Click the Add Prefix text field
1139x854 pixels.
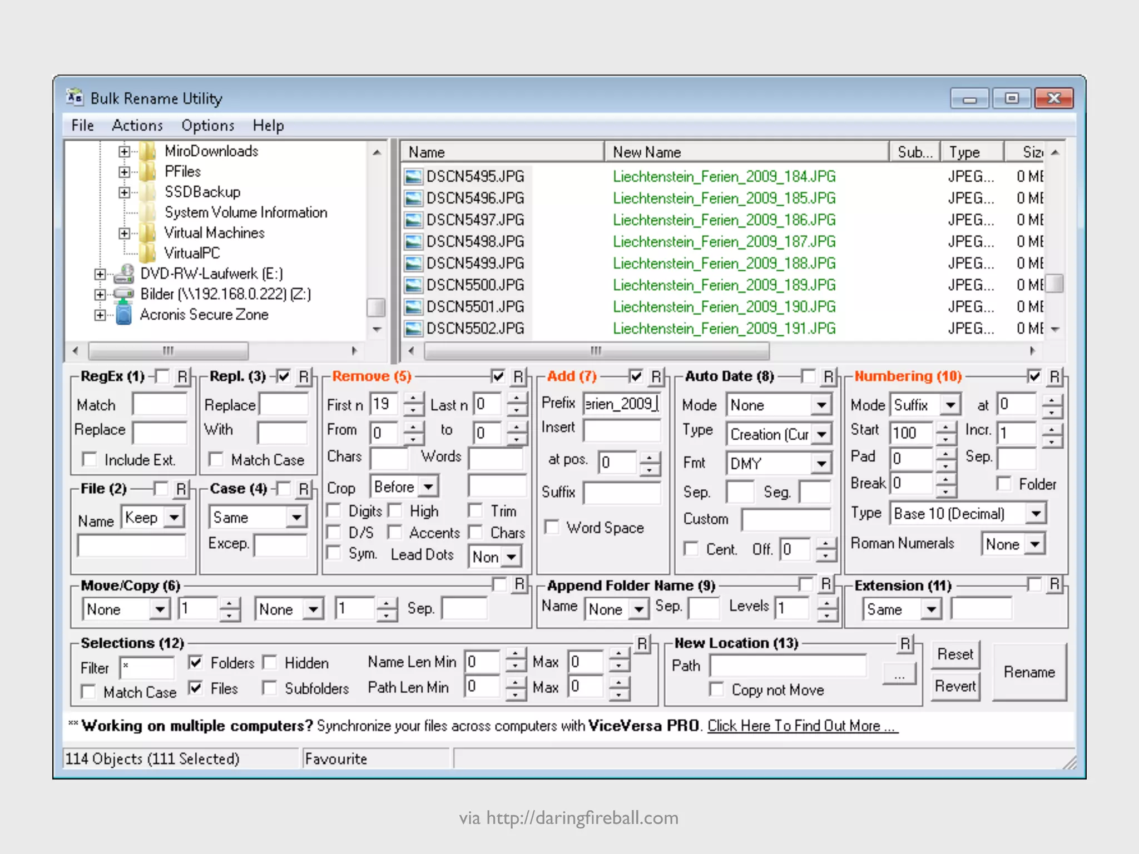point(621,404)
